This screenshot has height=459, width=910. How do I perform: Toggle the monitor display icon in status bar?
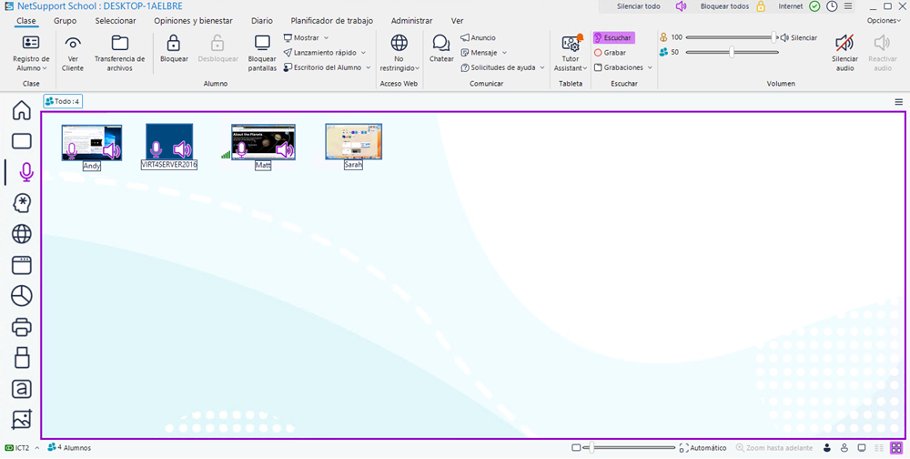862,448
